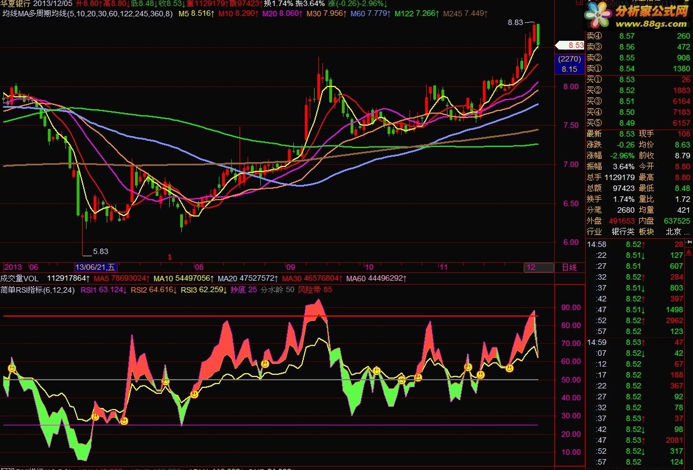Click the 内盘 637525 value
Viewport: 693px width, 470px height.
677,221
